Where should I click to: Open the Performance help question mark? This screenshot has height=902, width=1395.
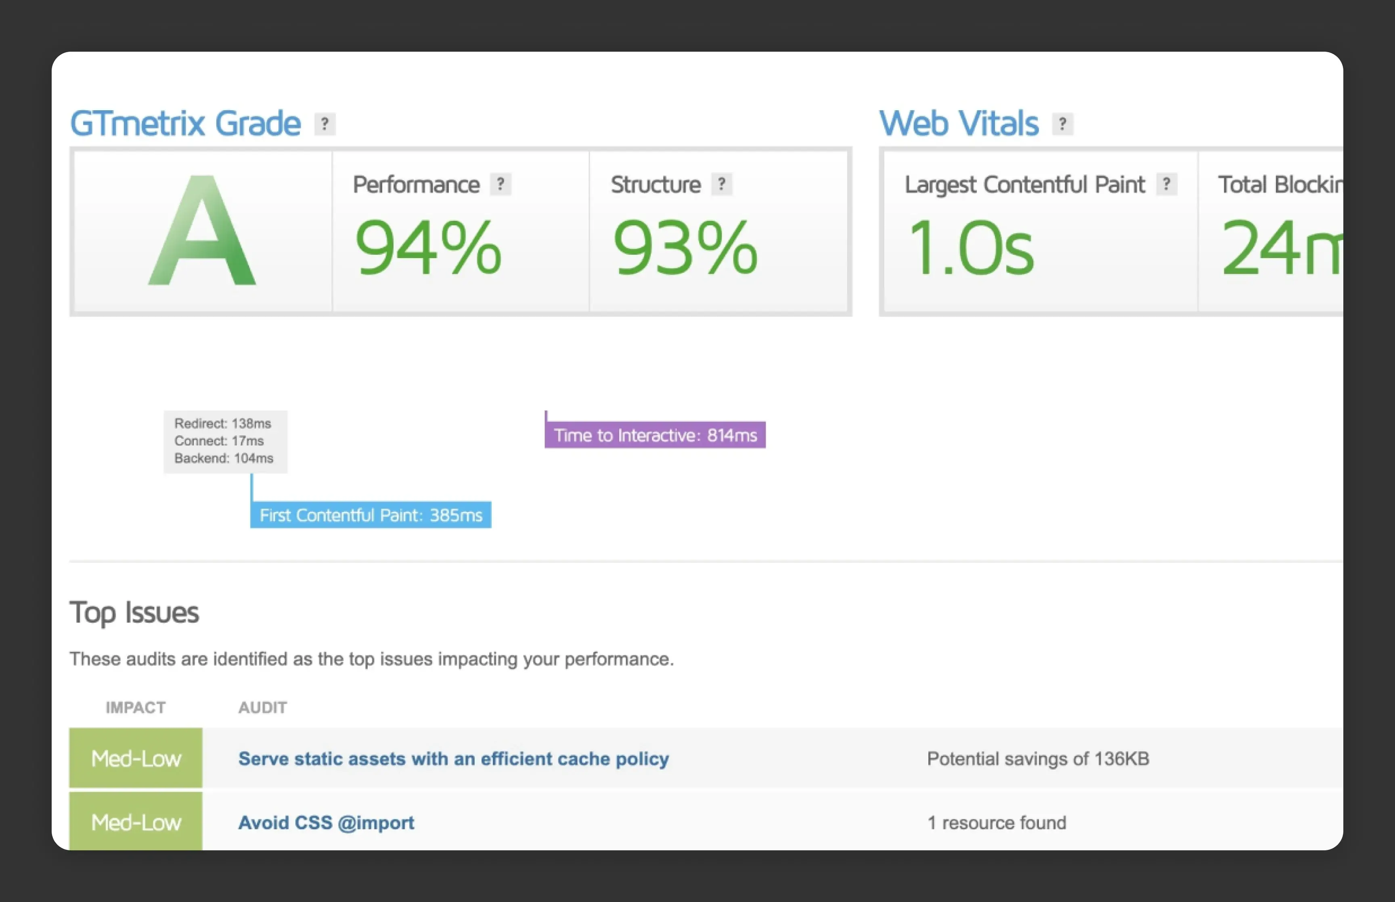pyautogui.click(x=501, y=185)
